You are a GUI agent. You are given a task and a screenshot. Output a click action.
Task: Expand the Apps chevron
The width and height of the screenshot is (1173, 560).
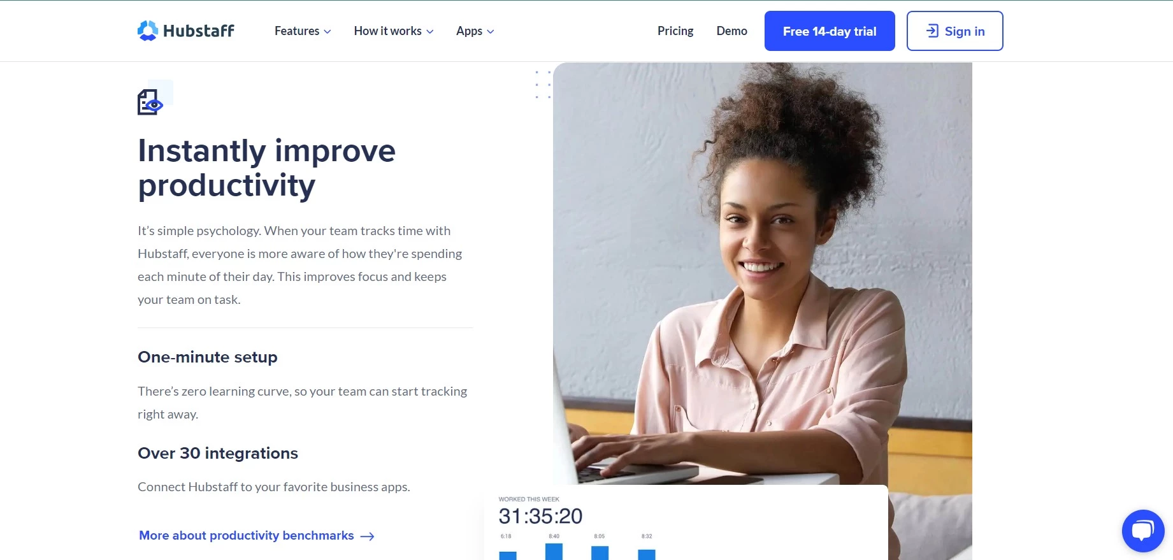coord(491,31)
